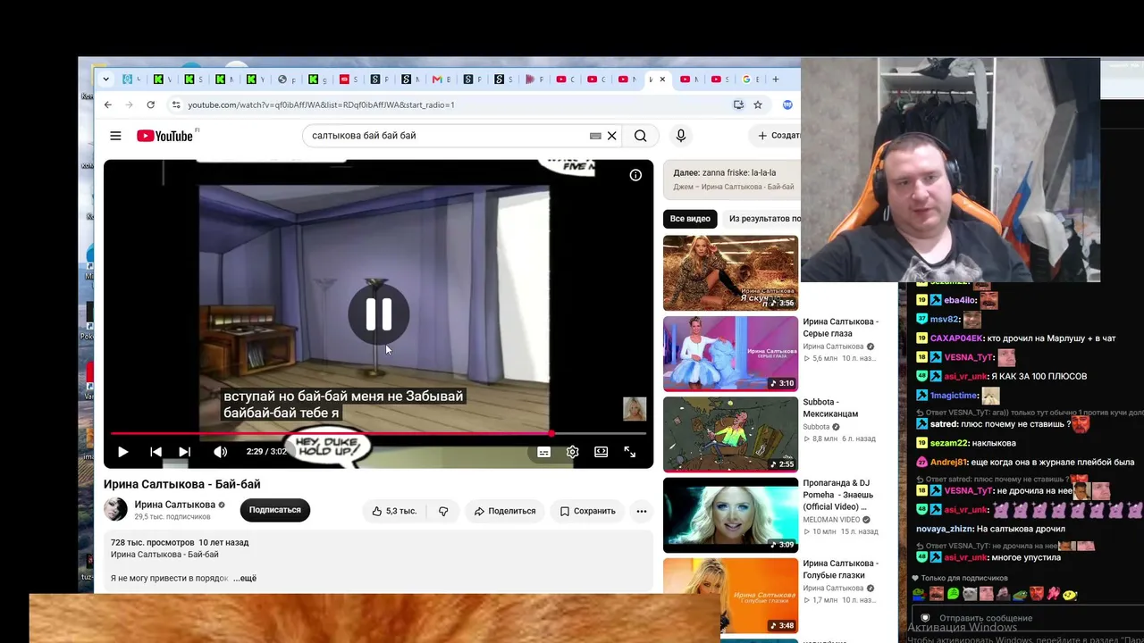The height and width of the screenshot is (643, 1144).
Task: Dislike the video
Action: point(443,511)
